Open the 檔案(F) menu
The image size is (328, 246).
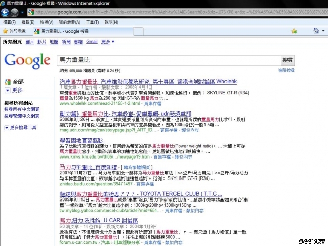click(9, 22)
